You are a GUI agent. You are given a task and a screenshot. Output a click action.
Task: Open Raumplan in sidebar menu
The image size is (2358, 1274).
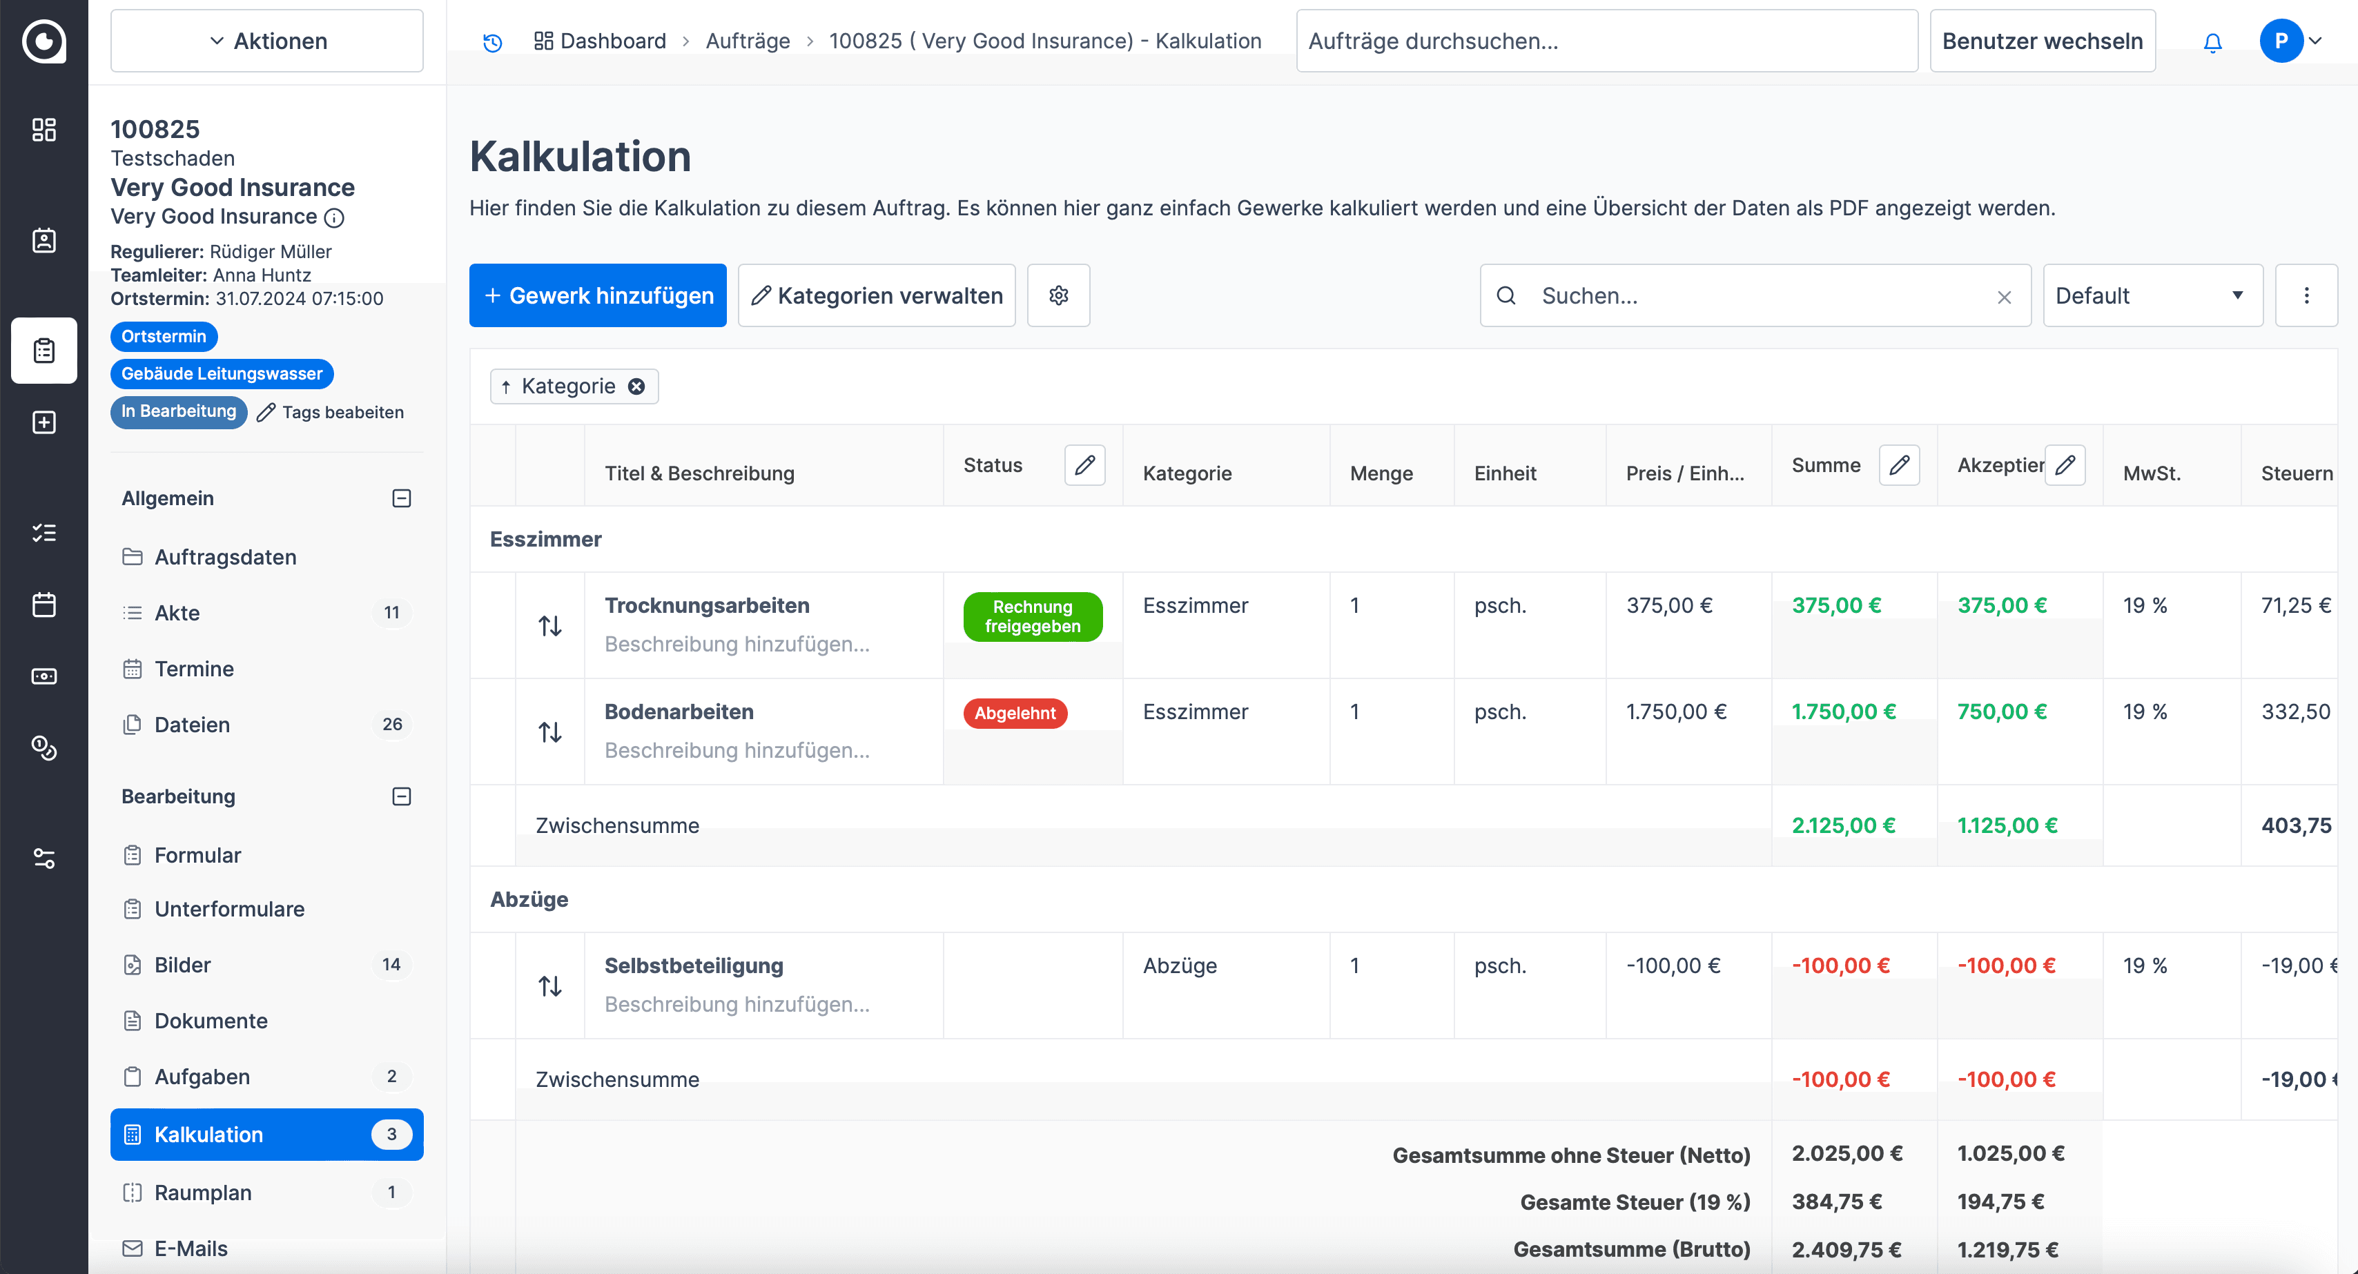(202, 1192)
